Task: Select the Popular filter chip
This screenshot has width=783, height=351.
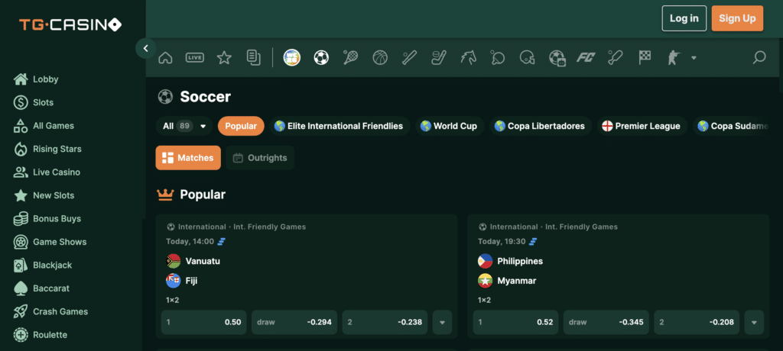Action: coord(241,126)
